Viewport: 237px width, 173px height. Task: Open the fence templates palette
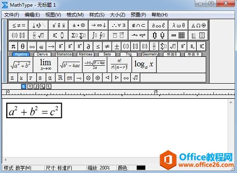18,35
